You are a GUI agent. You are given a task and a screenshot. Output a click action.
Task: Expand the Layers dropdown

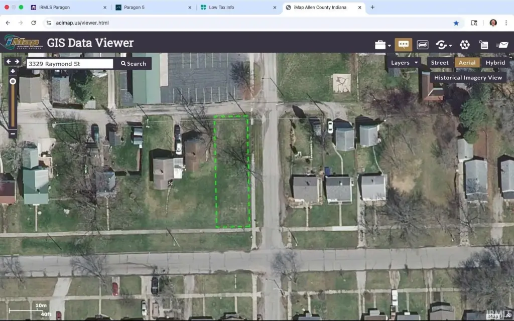404,63
